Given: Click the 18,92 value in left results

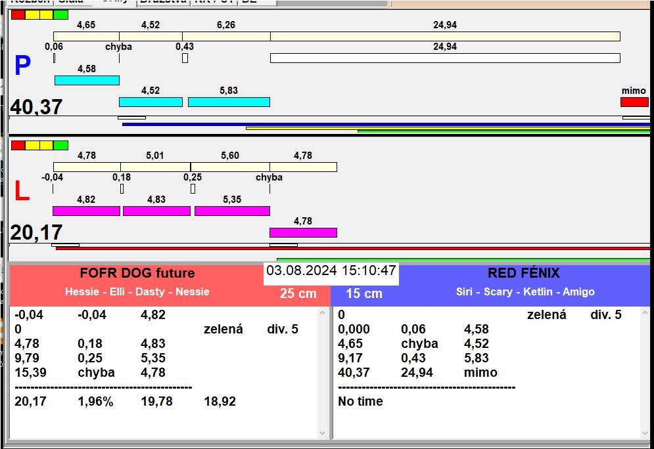Looking at the screenshot, I should (220, 401).
